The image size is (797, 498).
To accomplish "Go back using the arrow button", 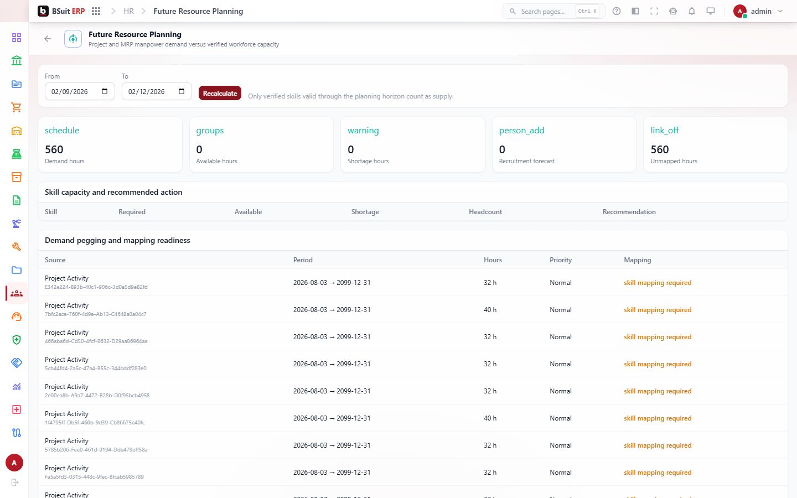I will [x=48, y=39].
